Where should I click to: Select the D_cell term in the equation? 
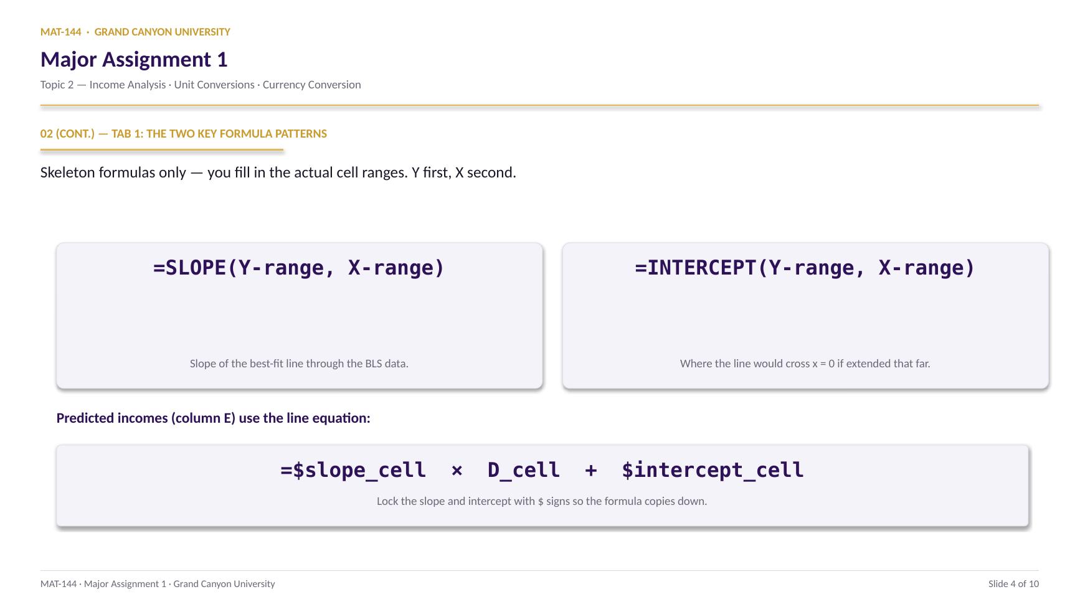pos(523,470)
